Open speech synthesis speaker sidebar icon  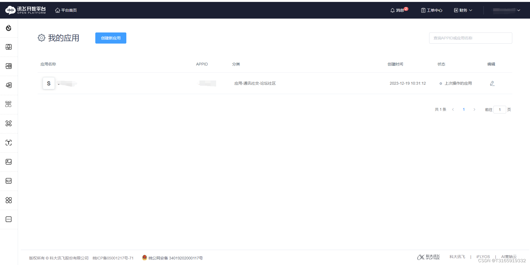pos(9,66)
